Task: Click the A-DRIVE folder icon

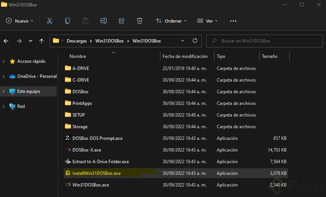Action: click(68, 68)
